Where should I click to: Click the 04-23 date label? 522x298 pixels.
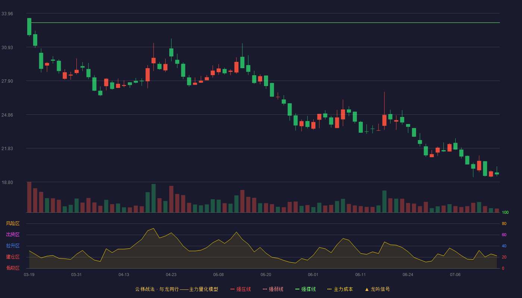tap(171, 275)
